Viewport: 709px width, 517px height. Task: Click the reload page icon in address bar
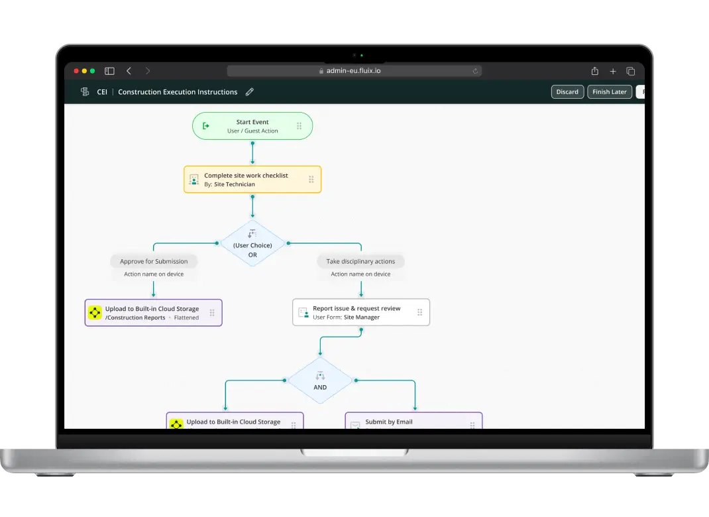click(475, 71)
